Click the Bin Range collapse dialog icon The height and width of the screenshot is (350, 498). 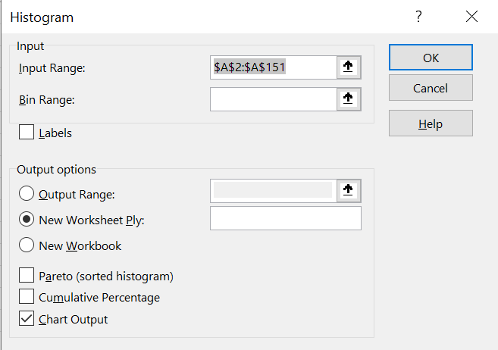pyautogui.click(x=349, y=98)
